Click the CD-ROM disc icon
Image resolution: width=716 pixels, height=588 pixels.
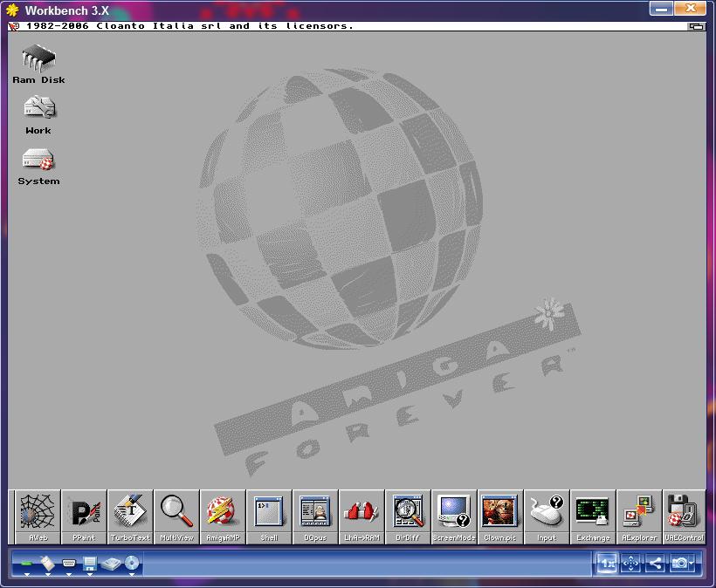pyautogui.click(x=132, y=564)
